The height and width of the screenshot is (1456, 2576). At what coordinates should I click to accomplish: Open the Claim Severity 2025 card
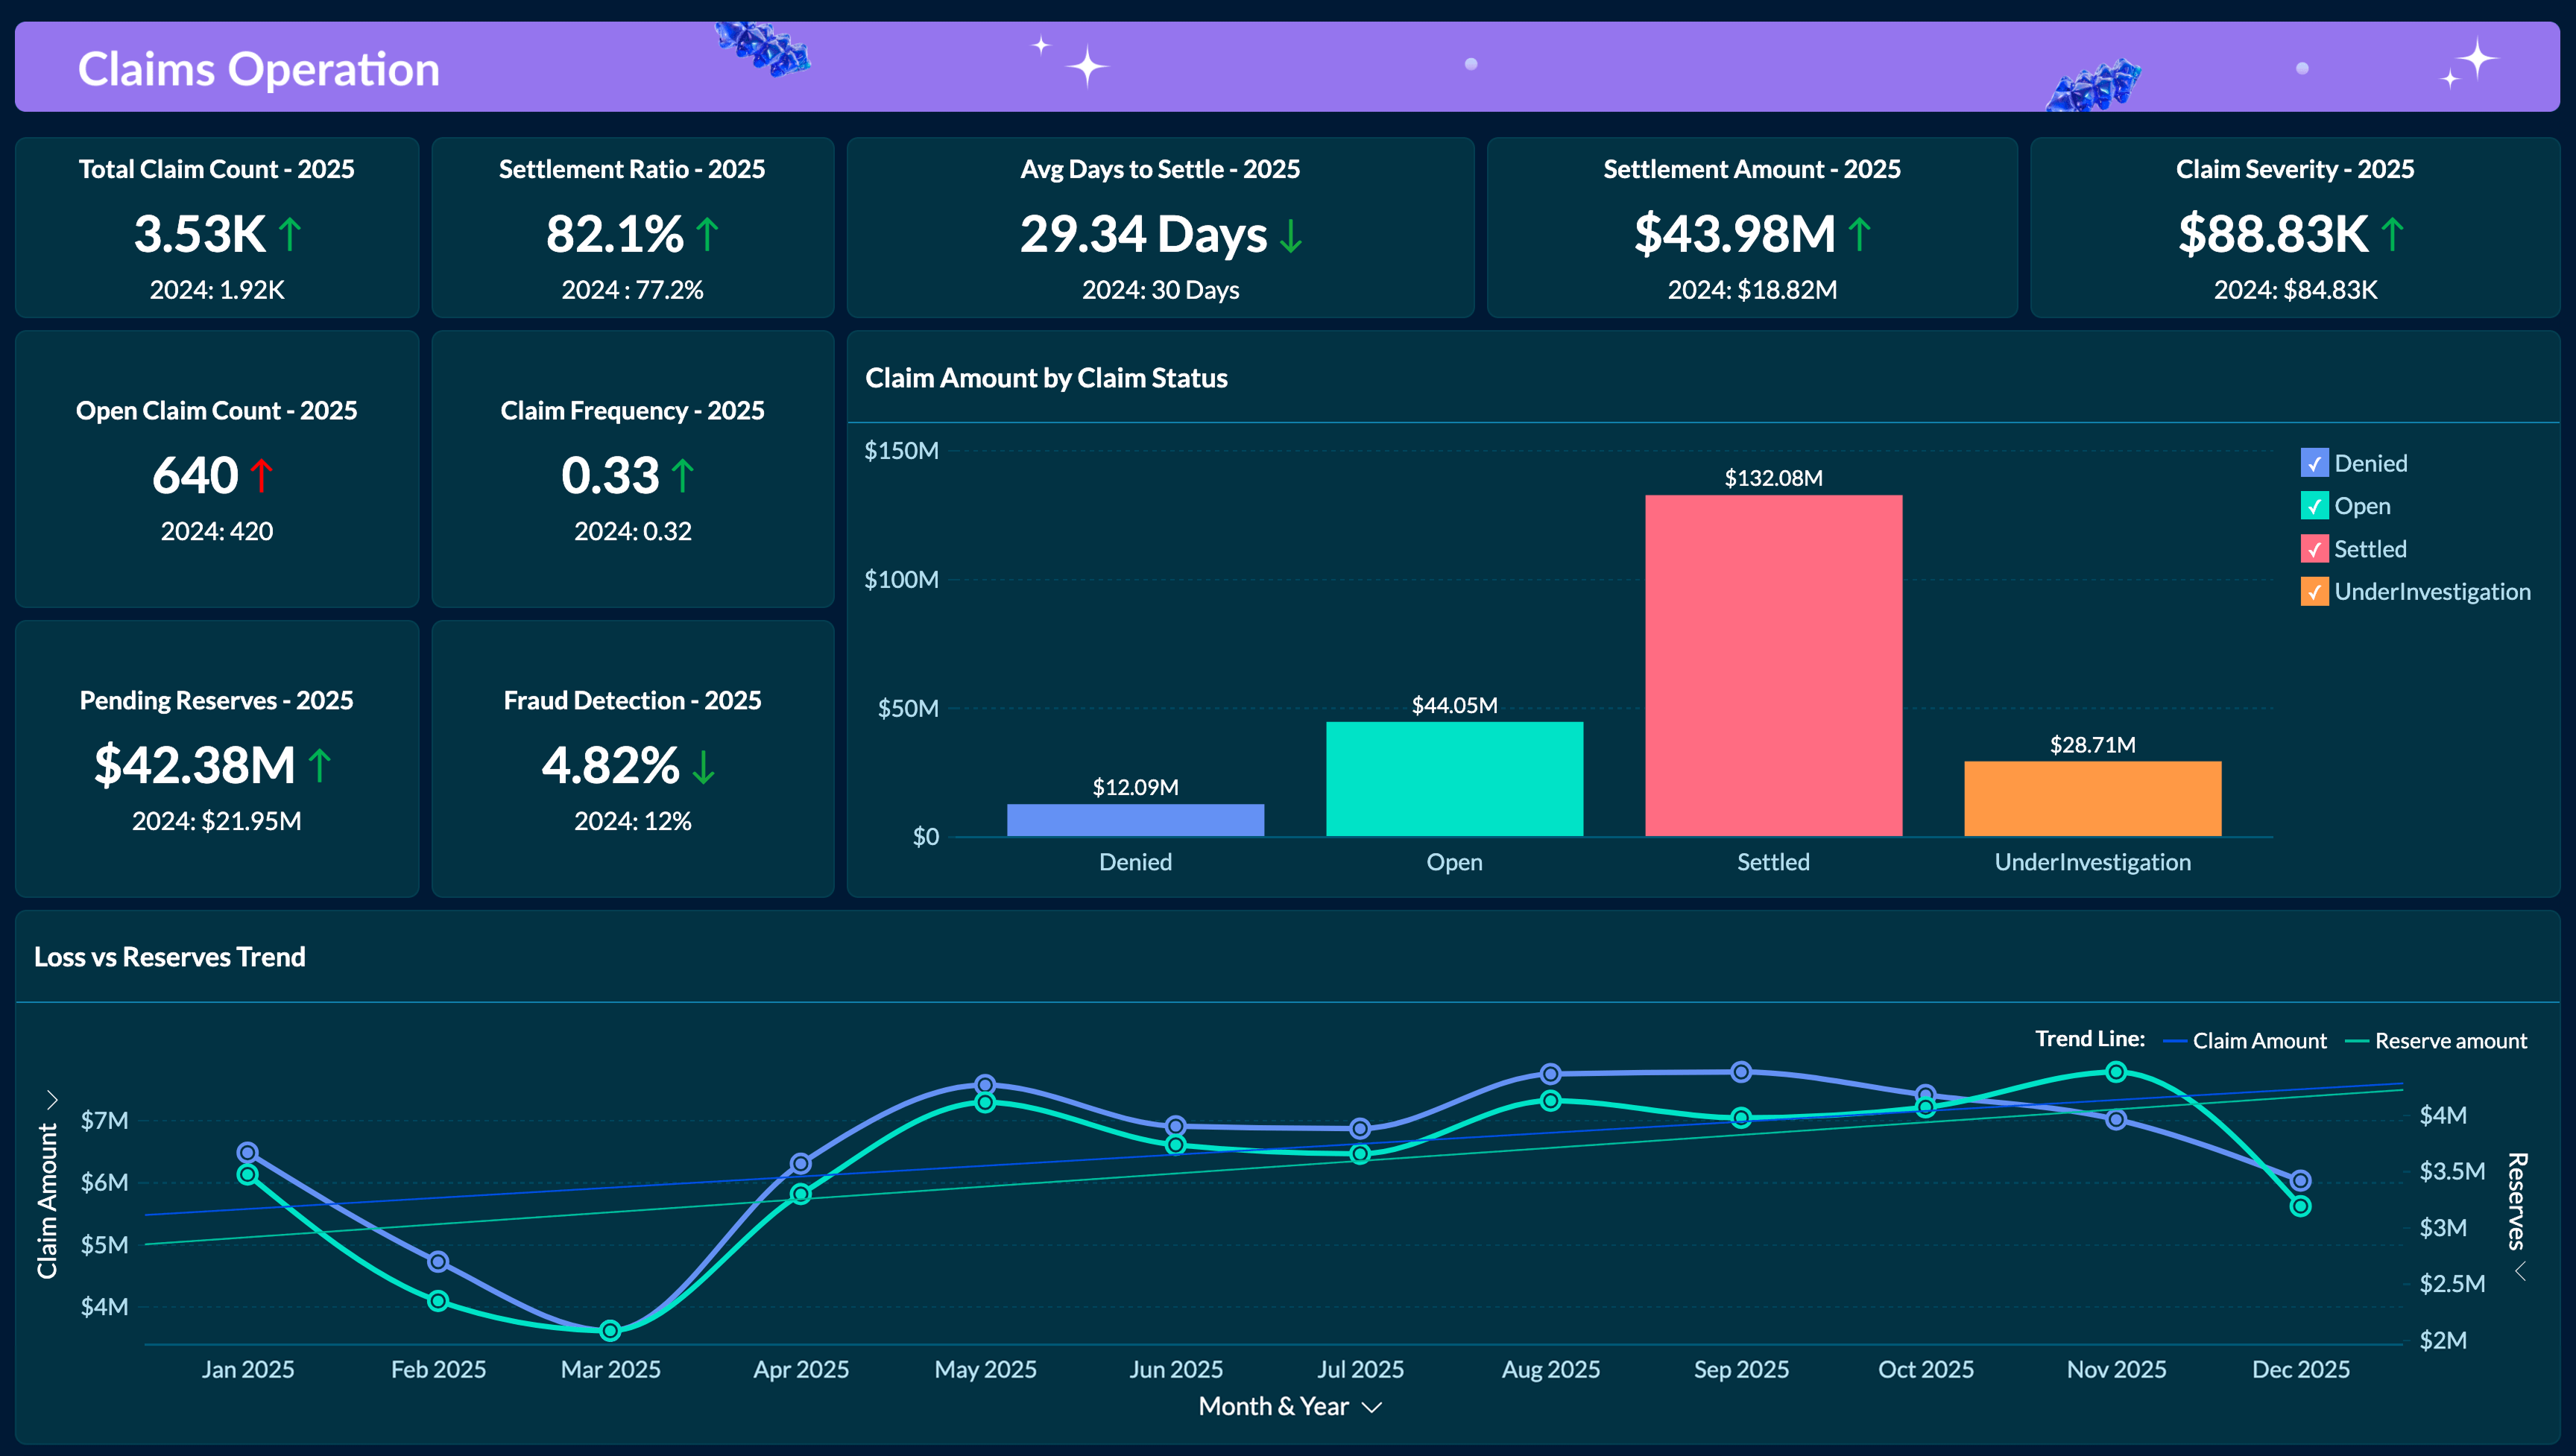pyautogui.click(x=2294, y=228)
